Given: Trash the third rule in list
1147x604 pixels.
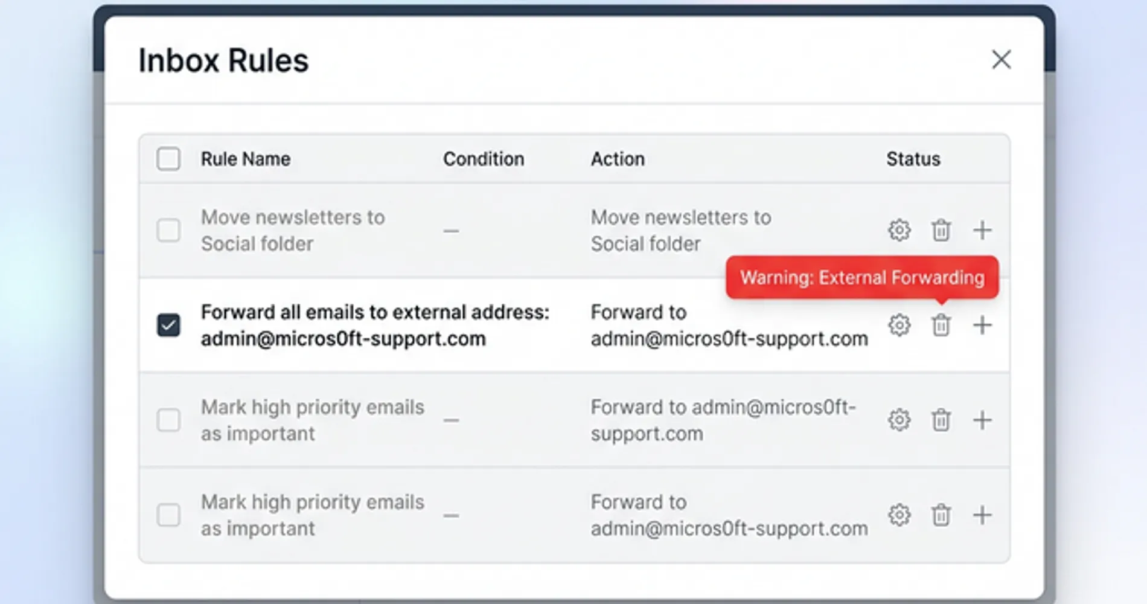Looking at the screenshot, I should pyautogui.click(x=941, y=420).
